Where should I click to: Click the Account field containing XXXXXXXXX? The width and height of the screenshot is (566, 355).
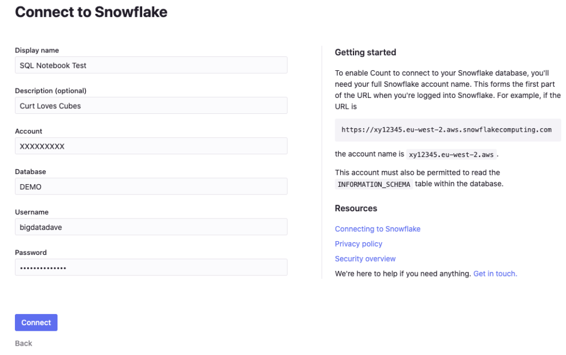[150, 147]
